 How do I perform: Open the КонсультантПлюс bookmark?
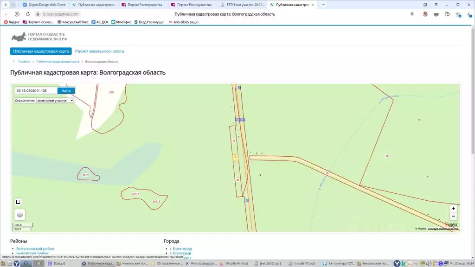click(x=73, y=22)
